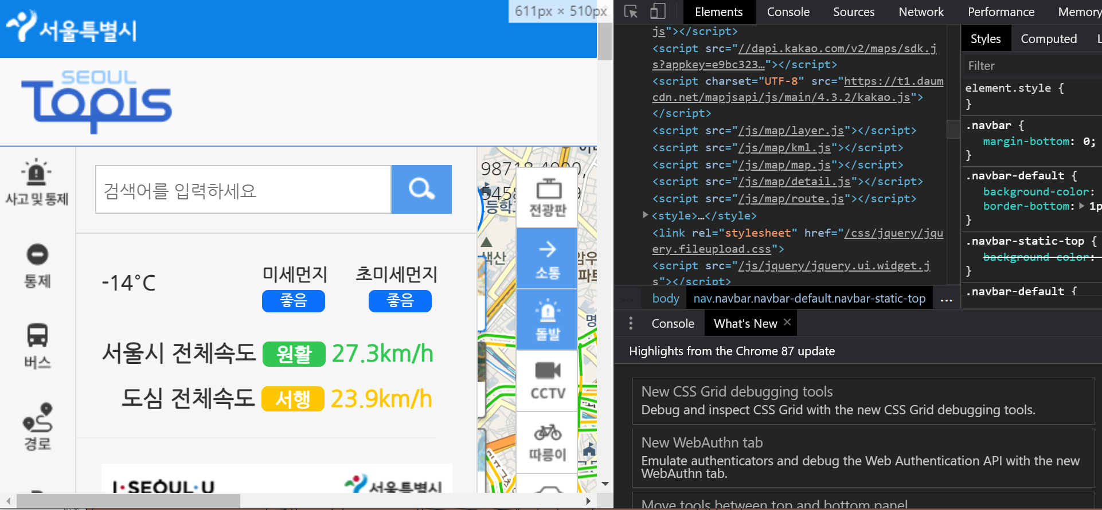Click the .navbar-static-top selector text
This screenshot has height=510, width=1102.
click(1026, 241)
